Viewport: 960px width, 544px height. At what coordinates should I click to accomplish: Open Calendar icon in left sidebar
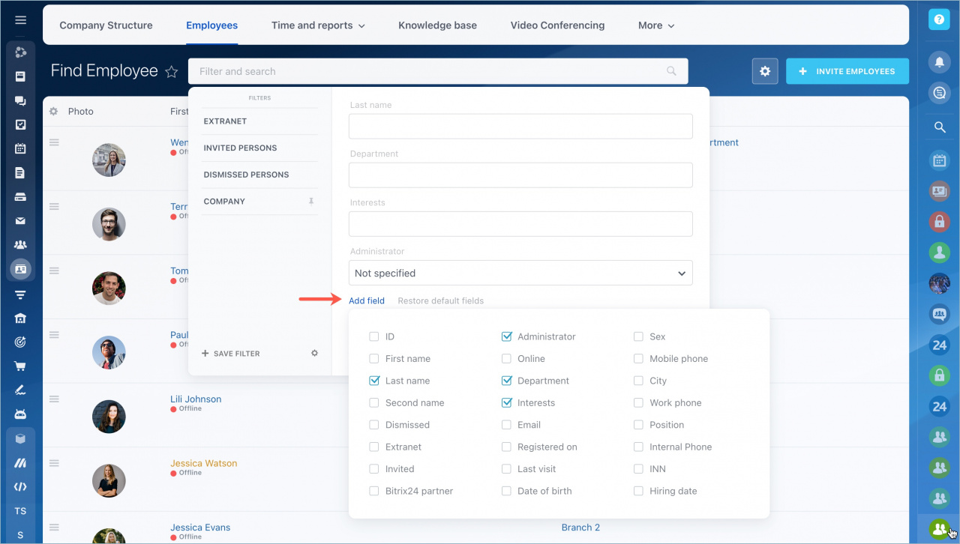pyautogui.click(x=20, y=148)
